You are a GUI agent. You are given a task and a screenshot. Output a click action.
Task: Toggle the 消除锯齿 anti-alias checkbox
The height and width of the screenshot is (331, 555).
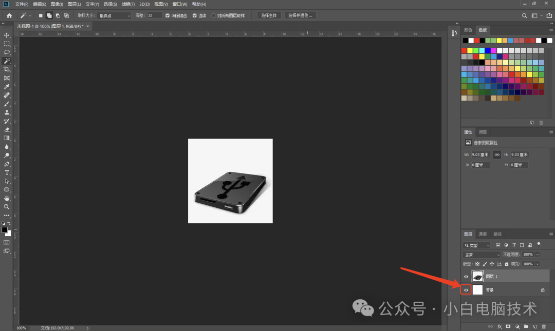(x=168, y=15)
